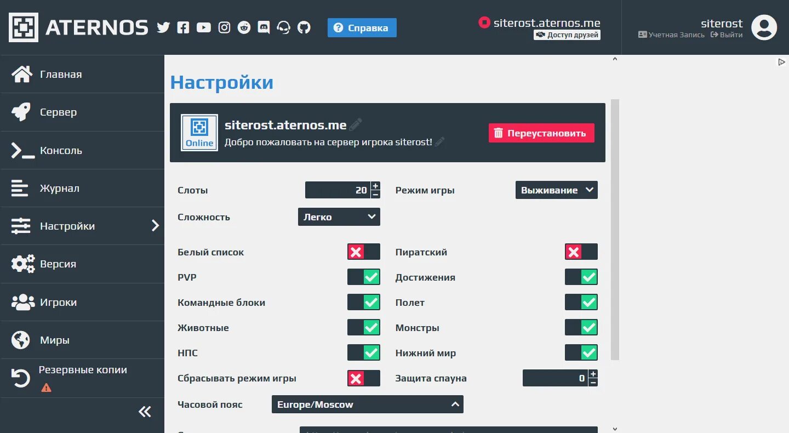
Task: Click the settings panel vertical scrollbar
Action: point(615,230)
